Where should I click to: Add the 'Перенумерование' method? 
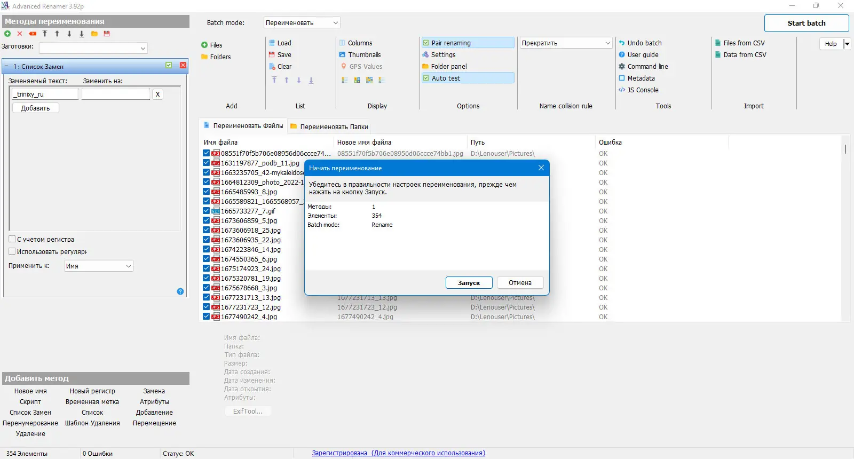pyautogui.click(x=30, y=423)
